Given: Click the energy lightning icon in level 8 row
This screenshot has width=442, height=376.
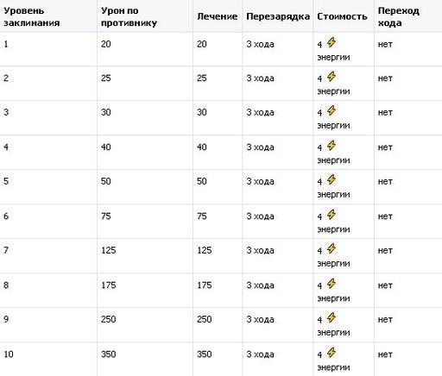Looking at the screenshot, I should pos(331,284).
